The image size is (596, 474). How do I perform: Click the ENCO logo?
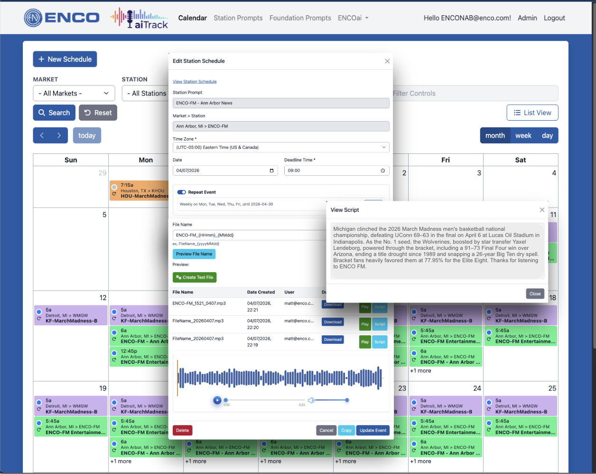click(62, 18)
